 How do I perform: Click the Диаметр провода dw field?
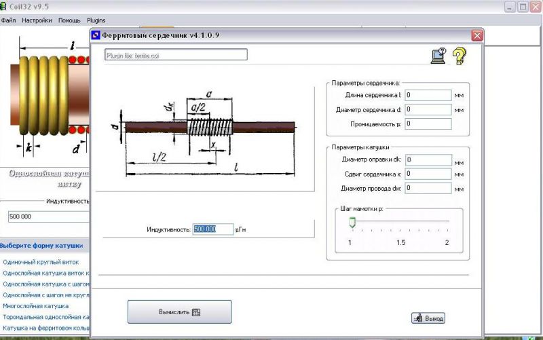(428, 188)
